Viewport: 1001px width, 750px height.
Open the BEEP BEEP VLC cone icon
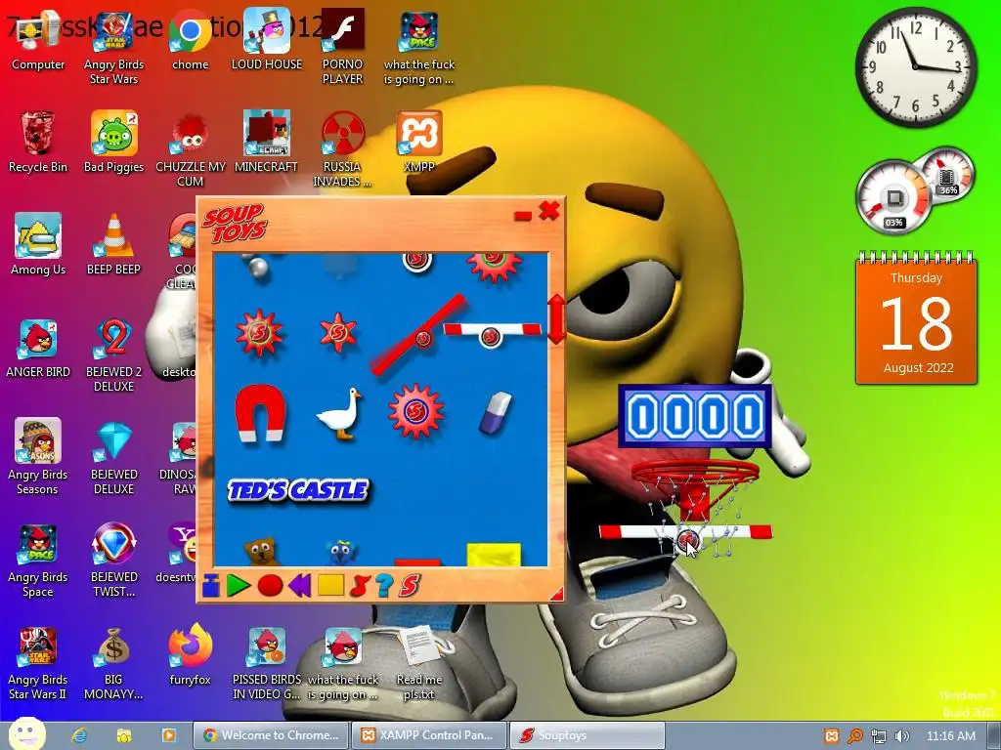tap(113, 244)
